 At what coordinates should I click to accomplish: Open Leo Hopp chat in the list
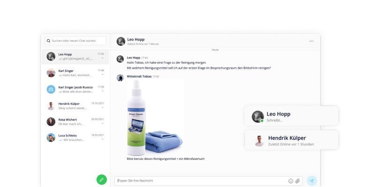75,57
